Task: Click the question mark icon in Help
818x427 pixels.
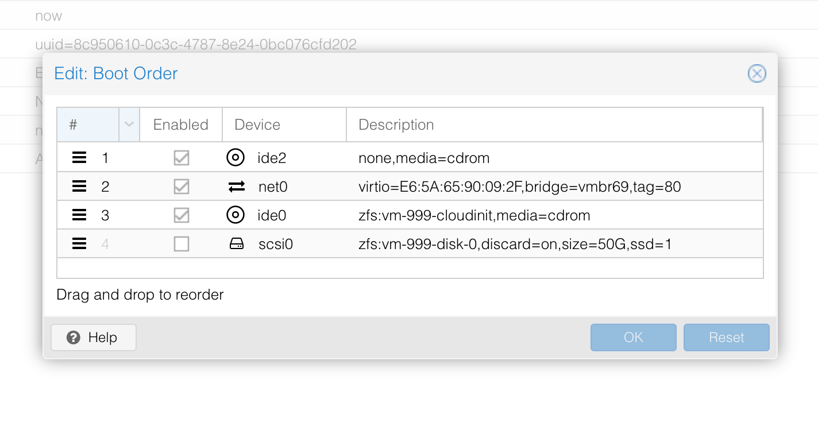Action: click(74, 337)
